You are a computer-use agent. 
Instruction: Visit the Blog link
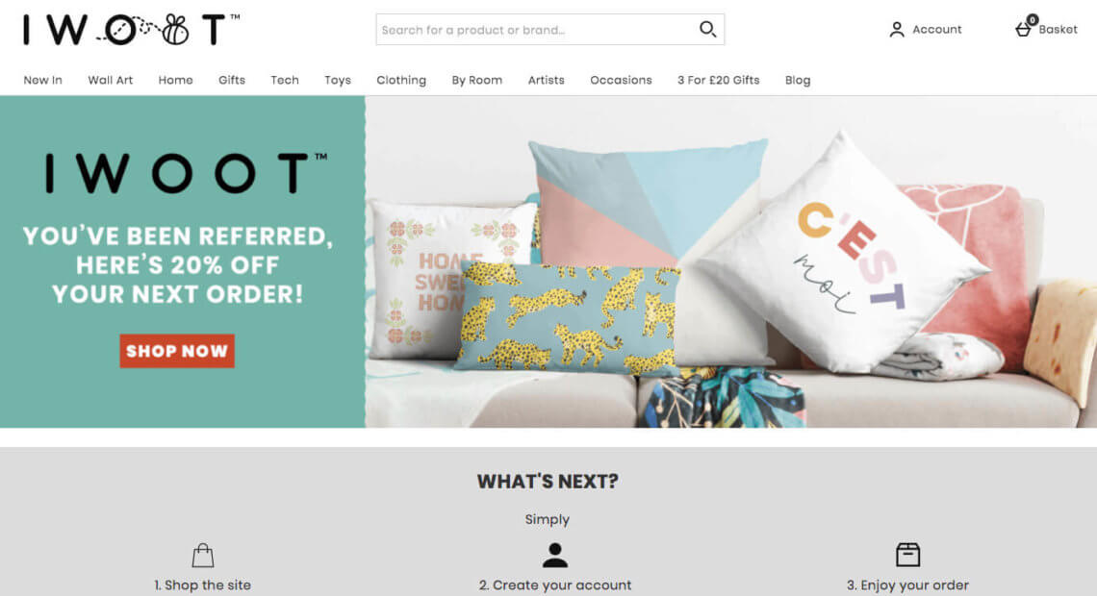pyautogui.click(x=798, y=81)
